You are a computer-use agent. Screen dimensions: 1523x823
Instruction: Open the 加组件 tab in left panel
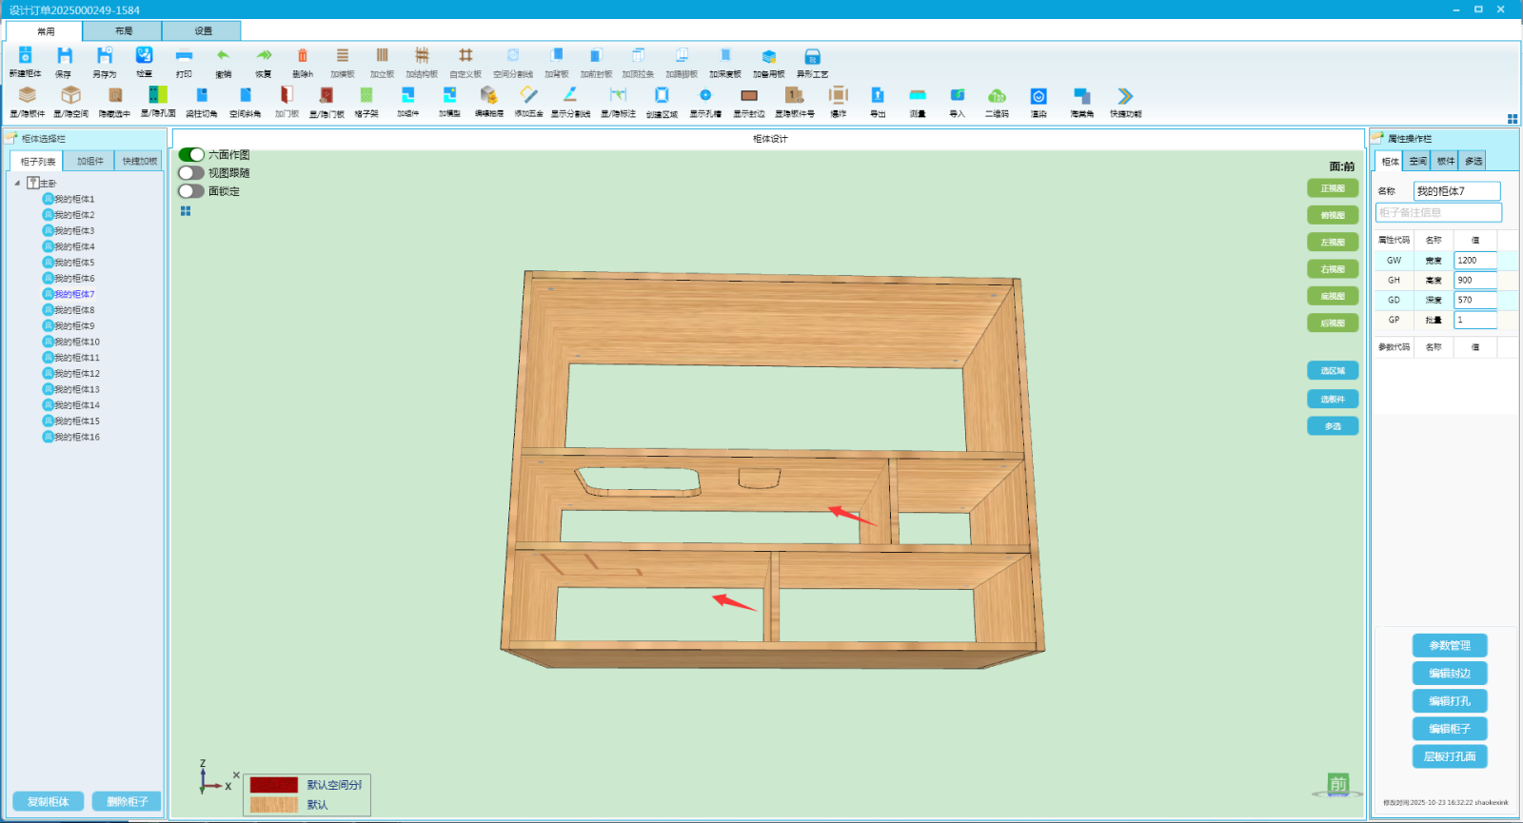click(90, 162)
